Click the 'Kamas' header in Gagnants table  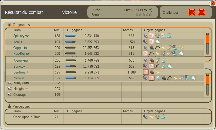[128, 30]
